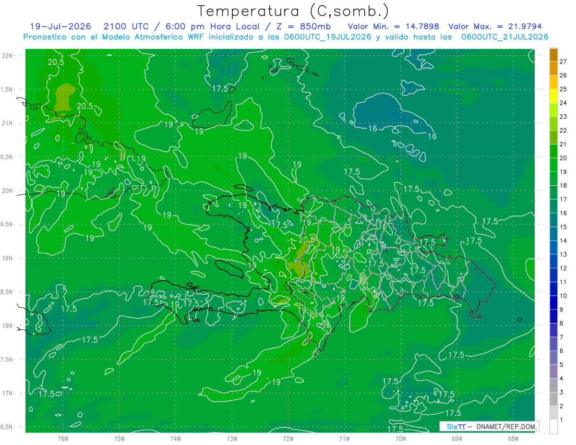Click the brown legend swatch above 27
This screenshot has width=576, height=445.
(x=553, y=55)
